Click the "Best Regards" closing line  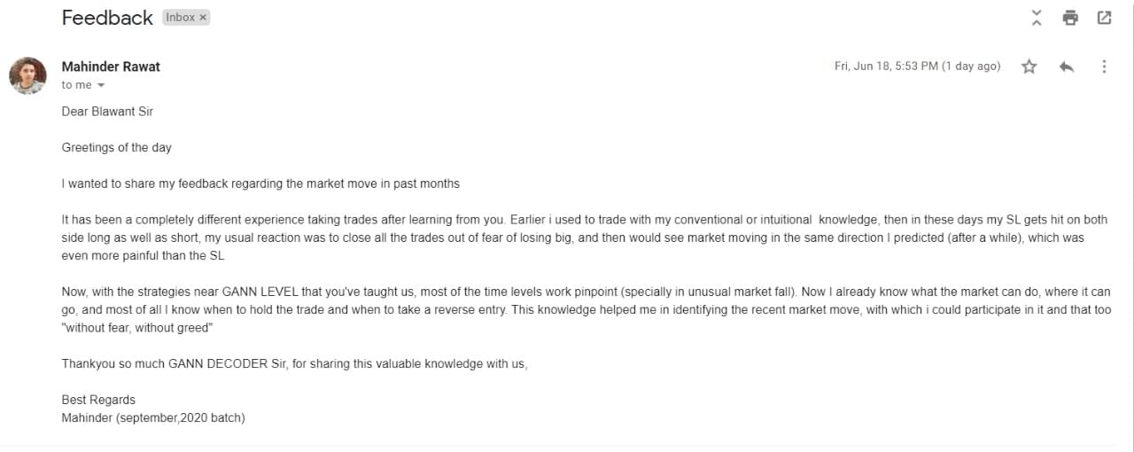click(x=98, y=400)
